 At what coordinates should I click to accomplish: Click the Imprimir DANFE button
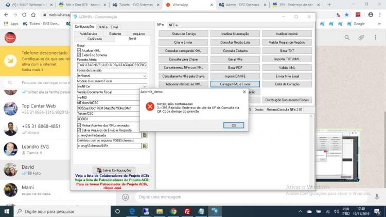tap(235, 76)
